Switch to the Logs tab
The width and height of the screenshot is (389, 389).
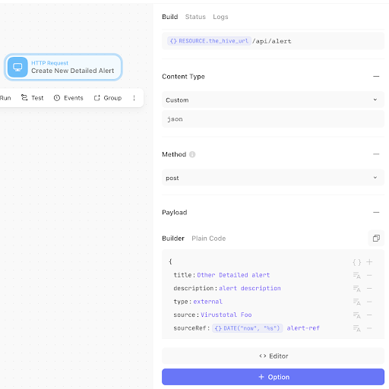[220, 17]
